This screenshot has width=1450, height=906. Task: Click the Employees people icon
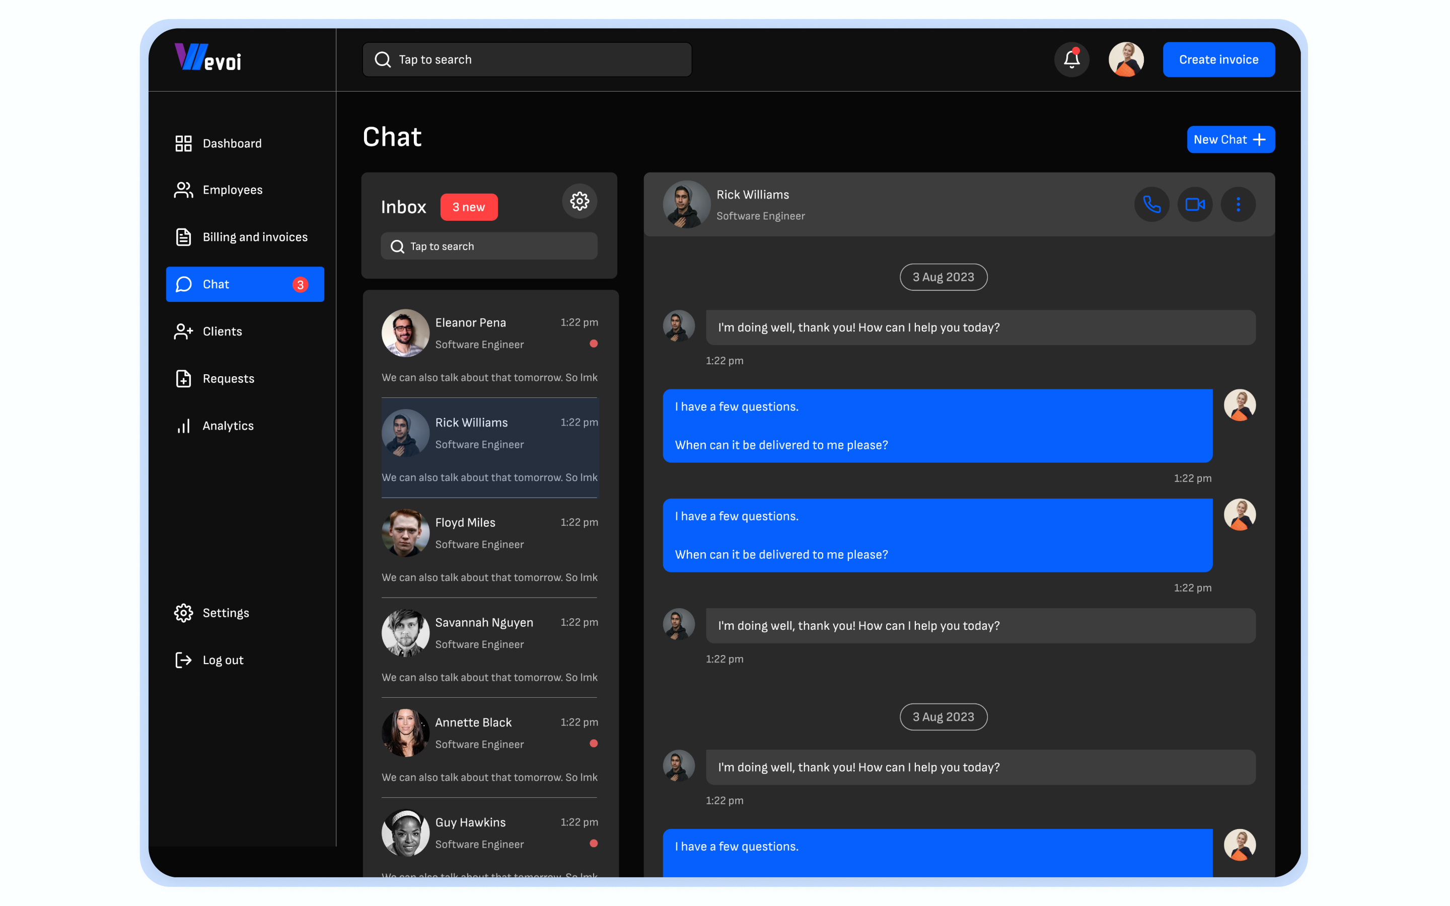(x=183, y=190)
